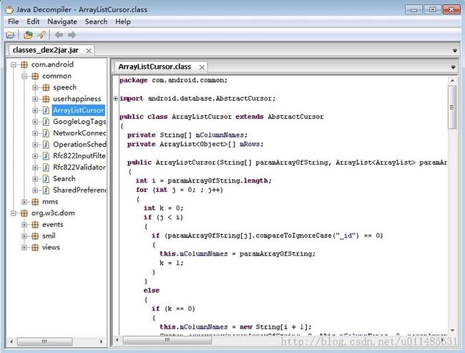This screenshot has width=465, height=353.
Task: Click the org.w3c.dom package icon
Action: pos(24,213)
